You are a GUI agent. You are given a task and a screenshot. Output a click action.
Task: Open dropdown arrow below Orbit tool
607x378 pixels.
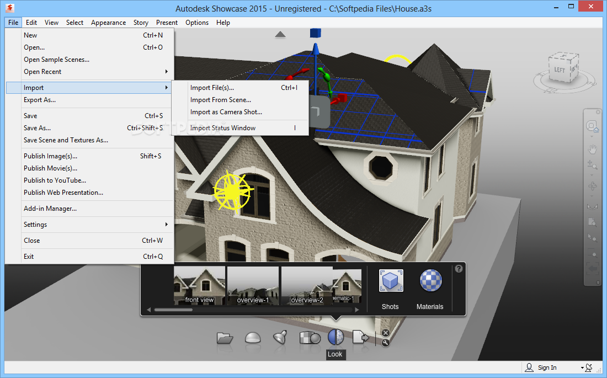tap(592, 196)
